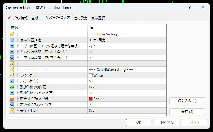Open the バージョン情報 tab
This screenshot has width=213, height=132.
point(18,18)
